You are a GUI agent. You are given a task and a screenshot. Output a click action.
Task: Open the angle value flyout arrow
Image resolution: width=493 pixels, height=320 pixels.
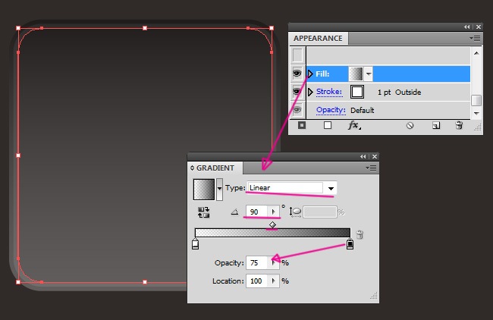(273, 212)
